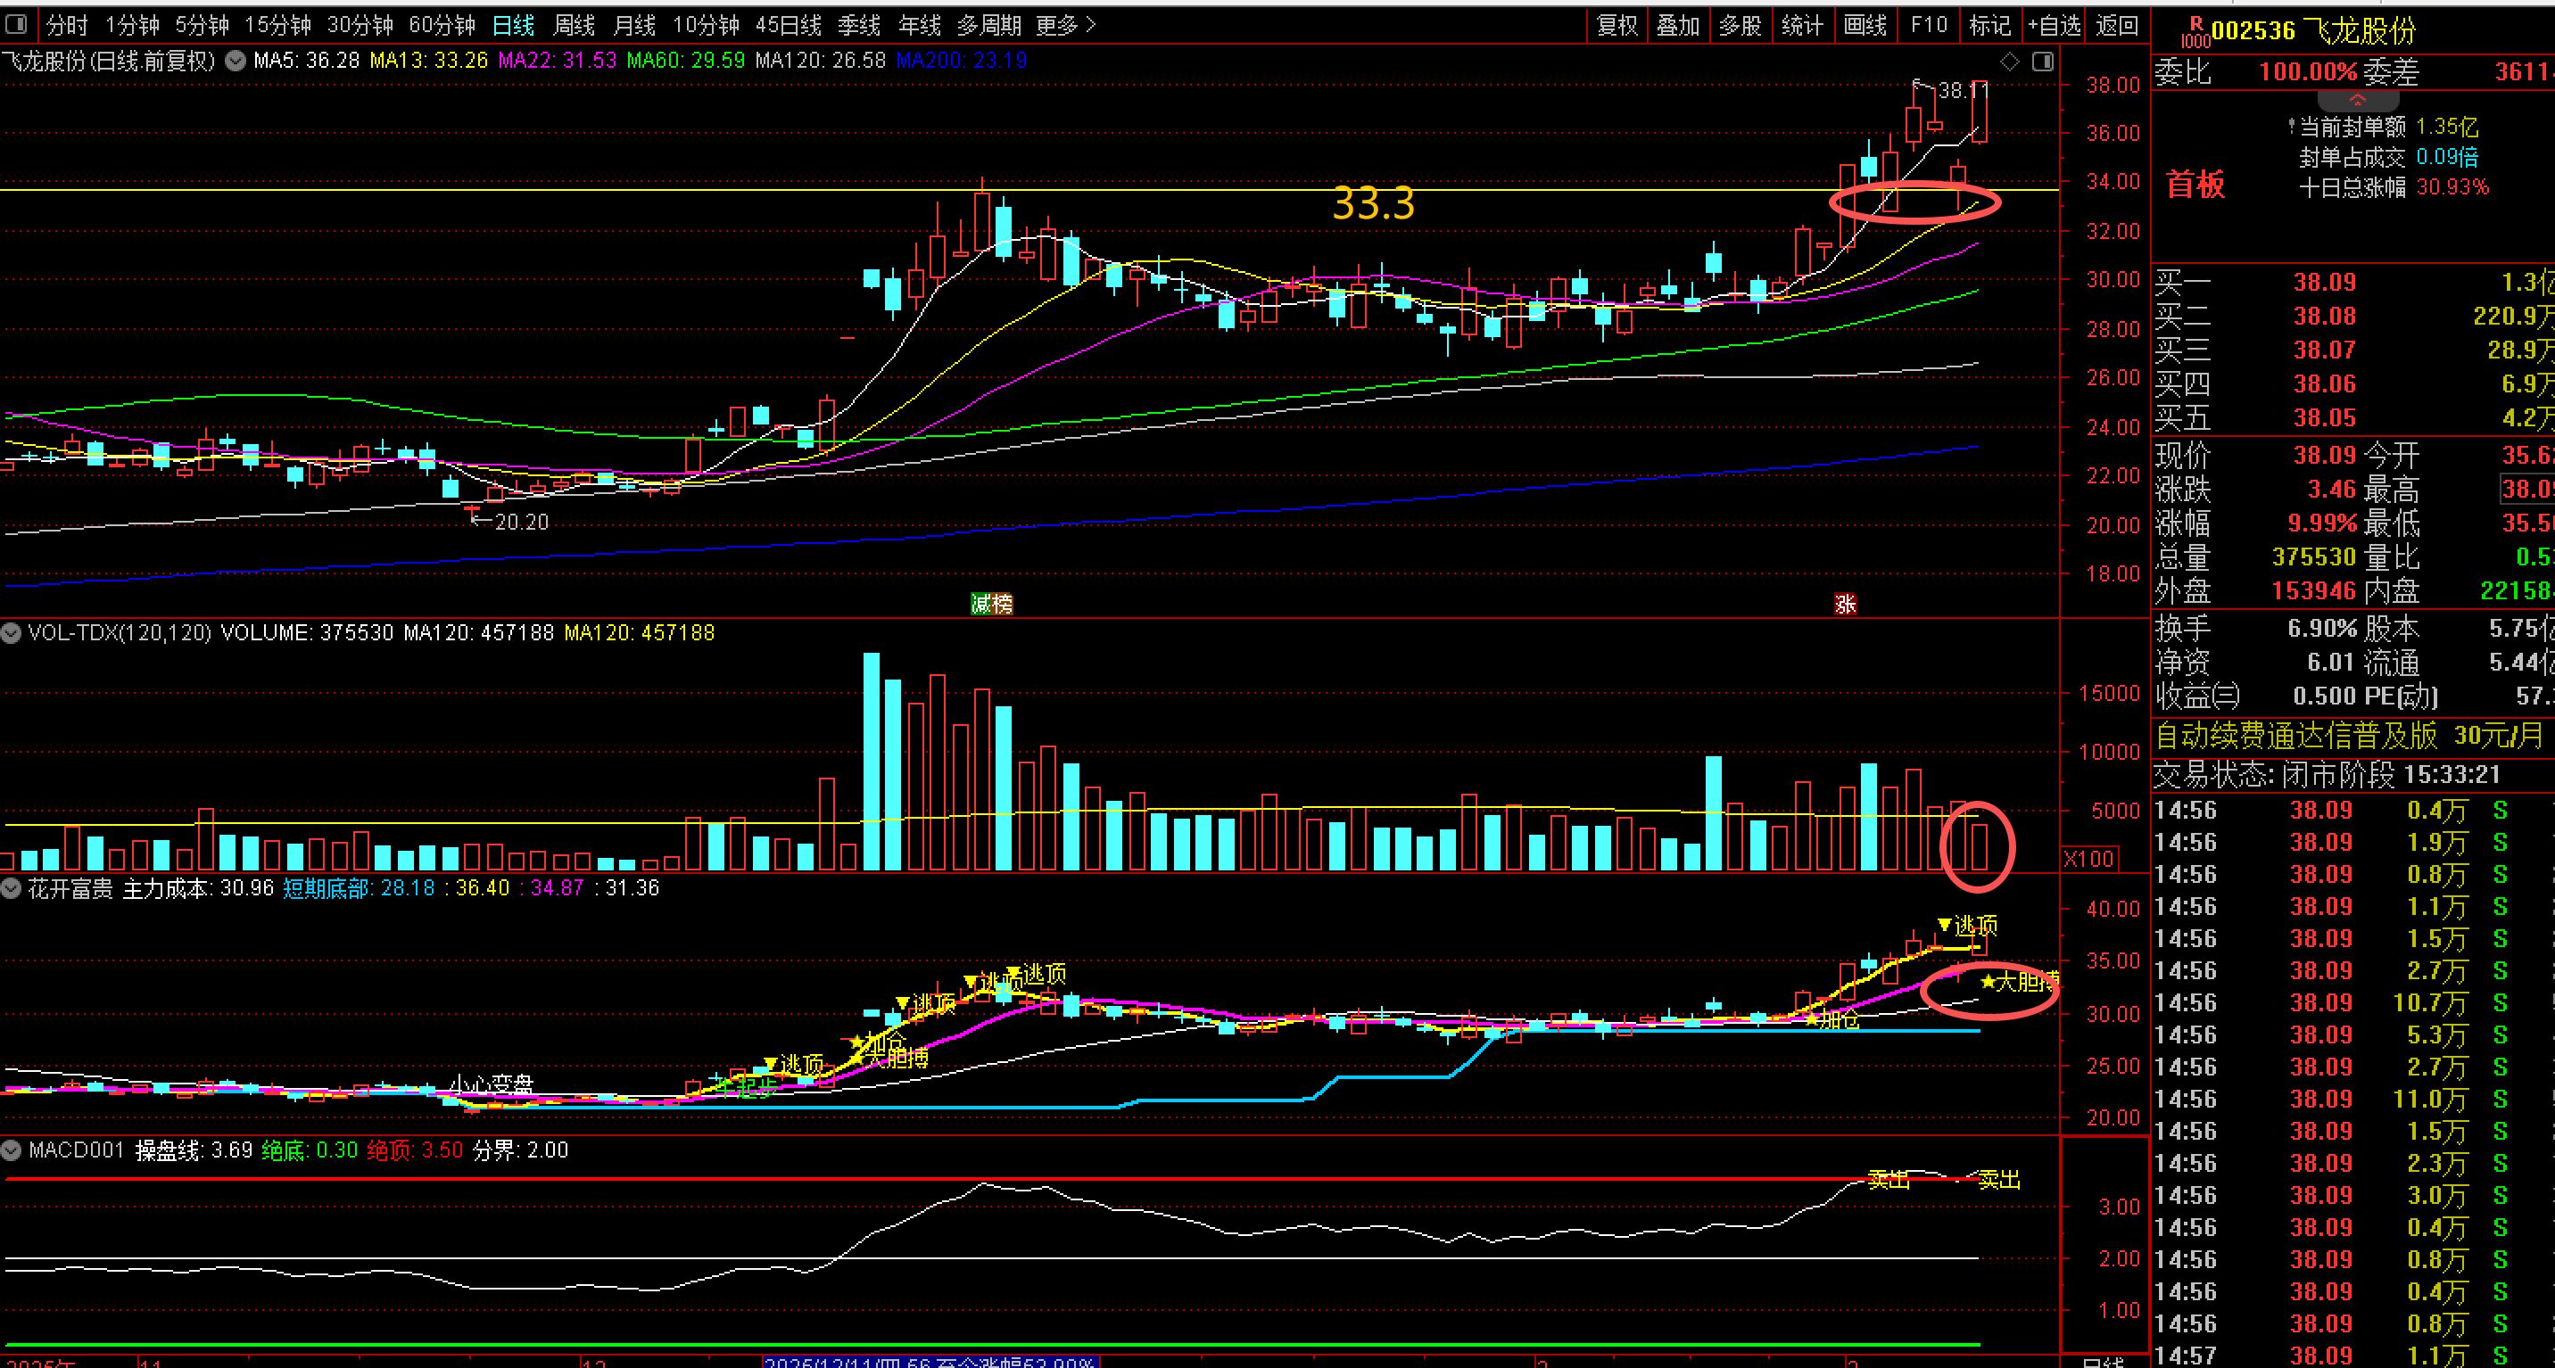Click the right panel toggle icon in chart
Screen dimensions: 2555x1368
[2042, 62]
